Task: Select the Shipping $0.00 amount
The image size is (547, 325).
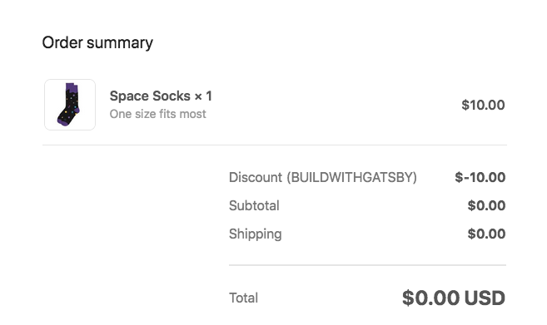Action: (x=486, y=234)
